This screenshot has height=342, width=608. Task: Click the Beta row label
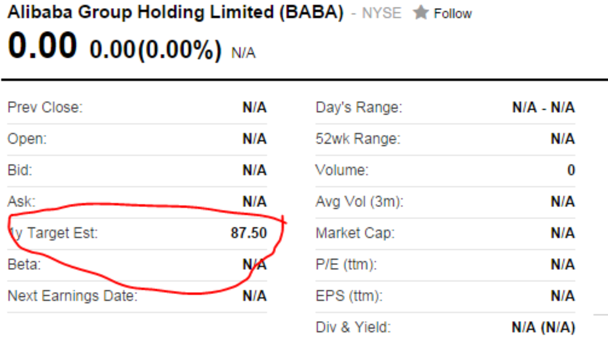pyautogui.click(x=24, y=265)
